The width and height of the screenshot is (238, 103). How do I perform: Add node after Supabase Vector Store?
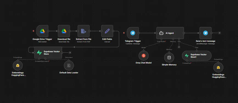coord(70,52)
